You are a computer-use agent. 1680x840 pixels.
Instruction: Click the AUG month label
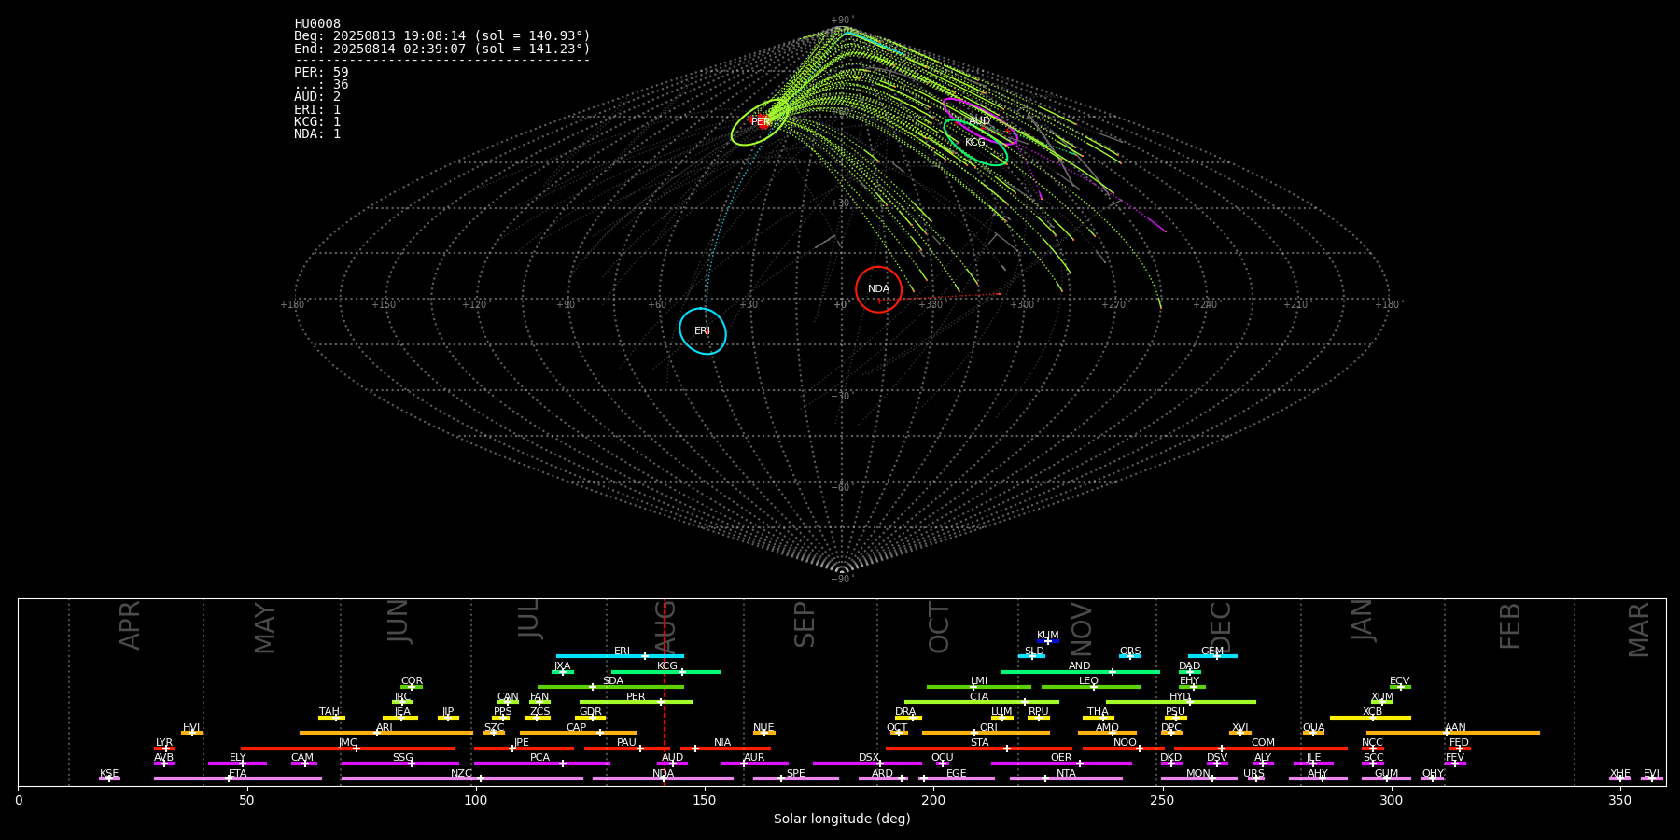[666, 627]
